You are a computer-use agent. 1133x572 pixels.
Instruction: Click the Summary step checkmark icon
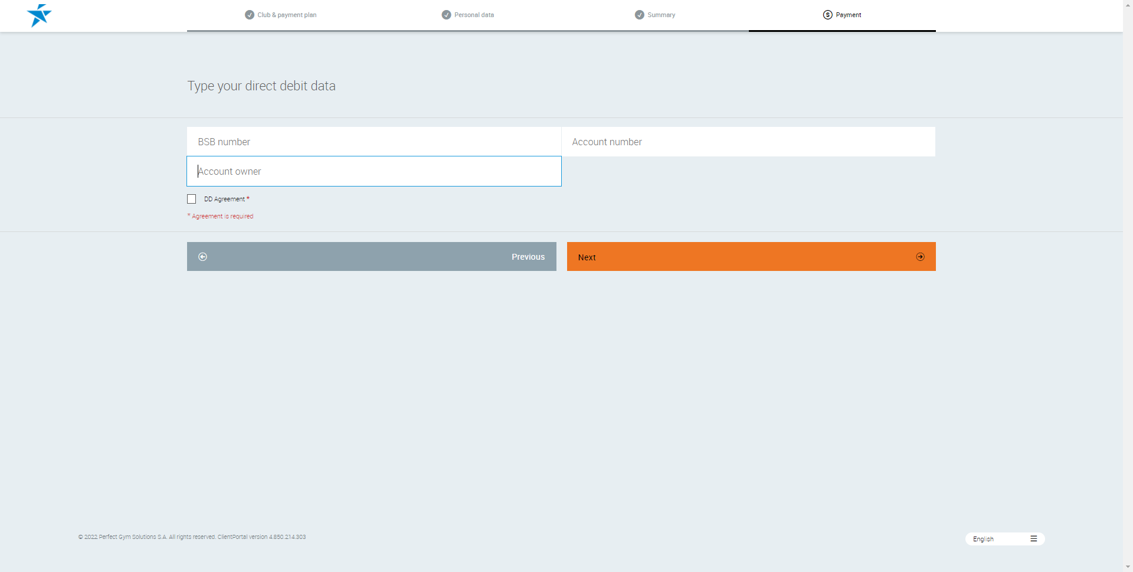click(639, 15)
